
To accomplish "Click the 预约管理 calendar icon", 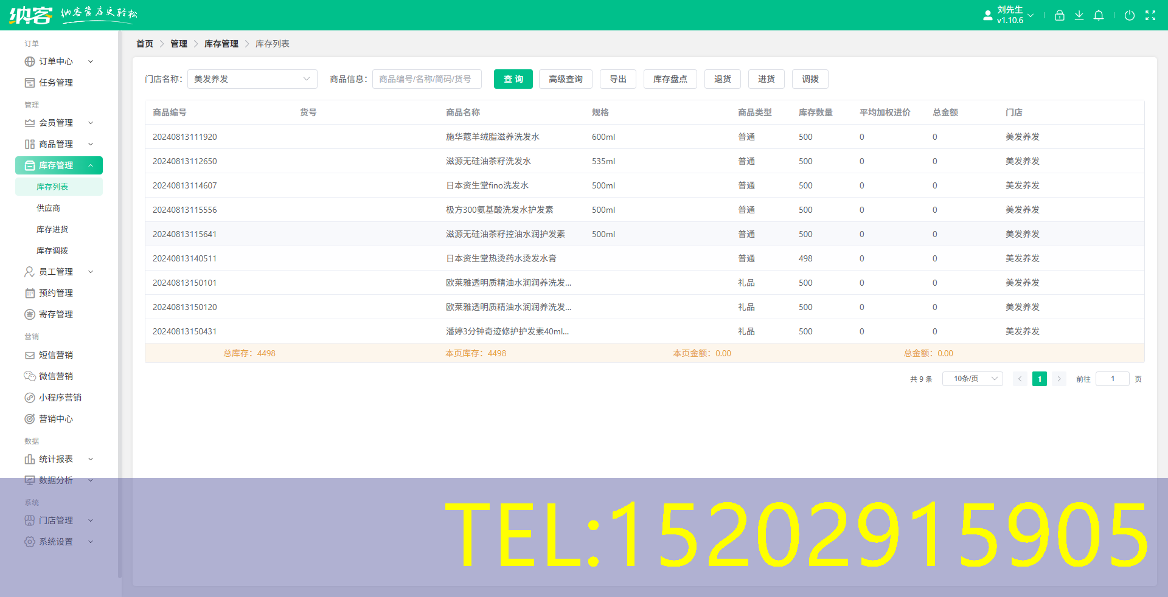I will coord(30,293).
